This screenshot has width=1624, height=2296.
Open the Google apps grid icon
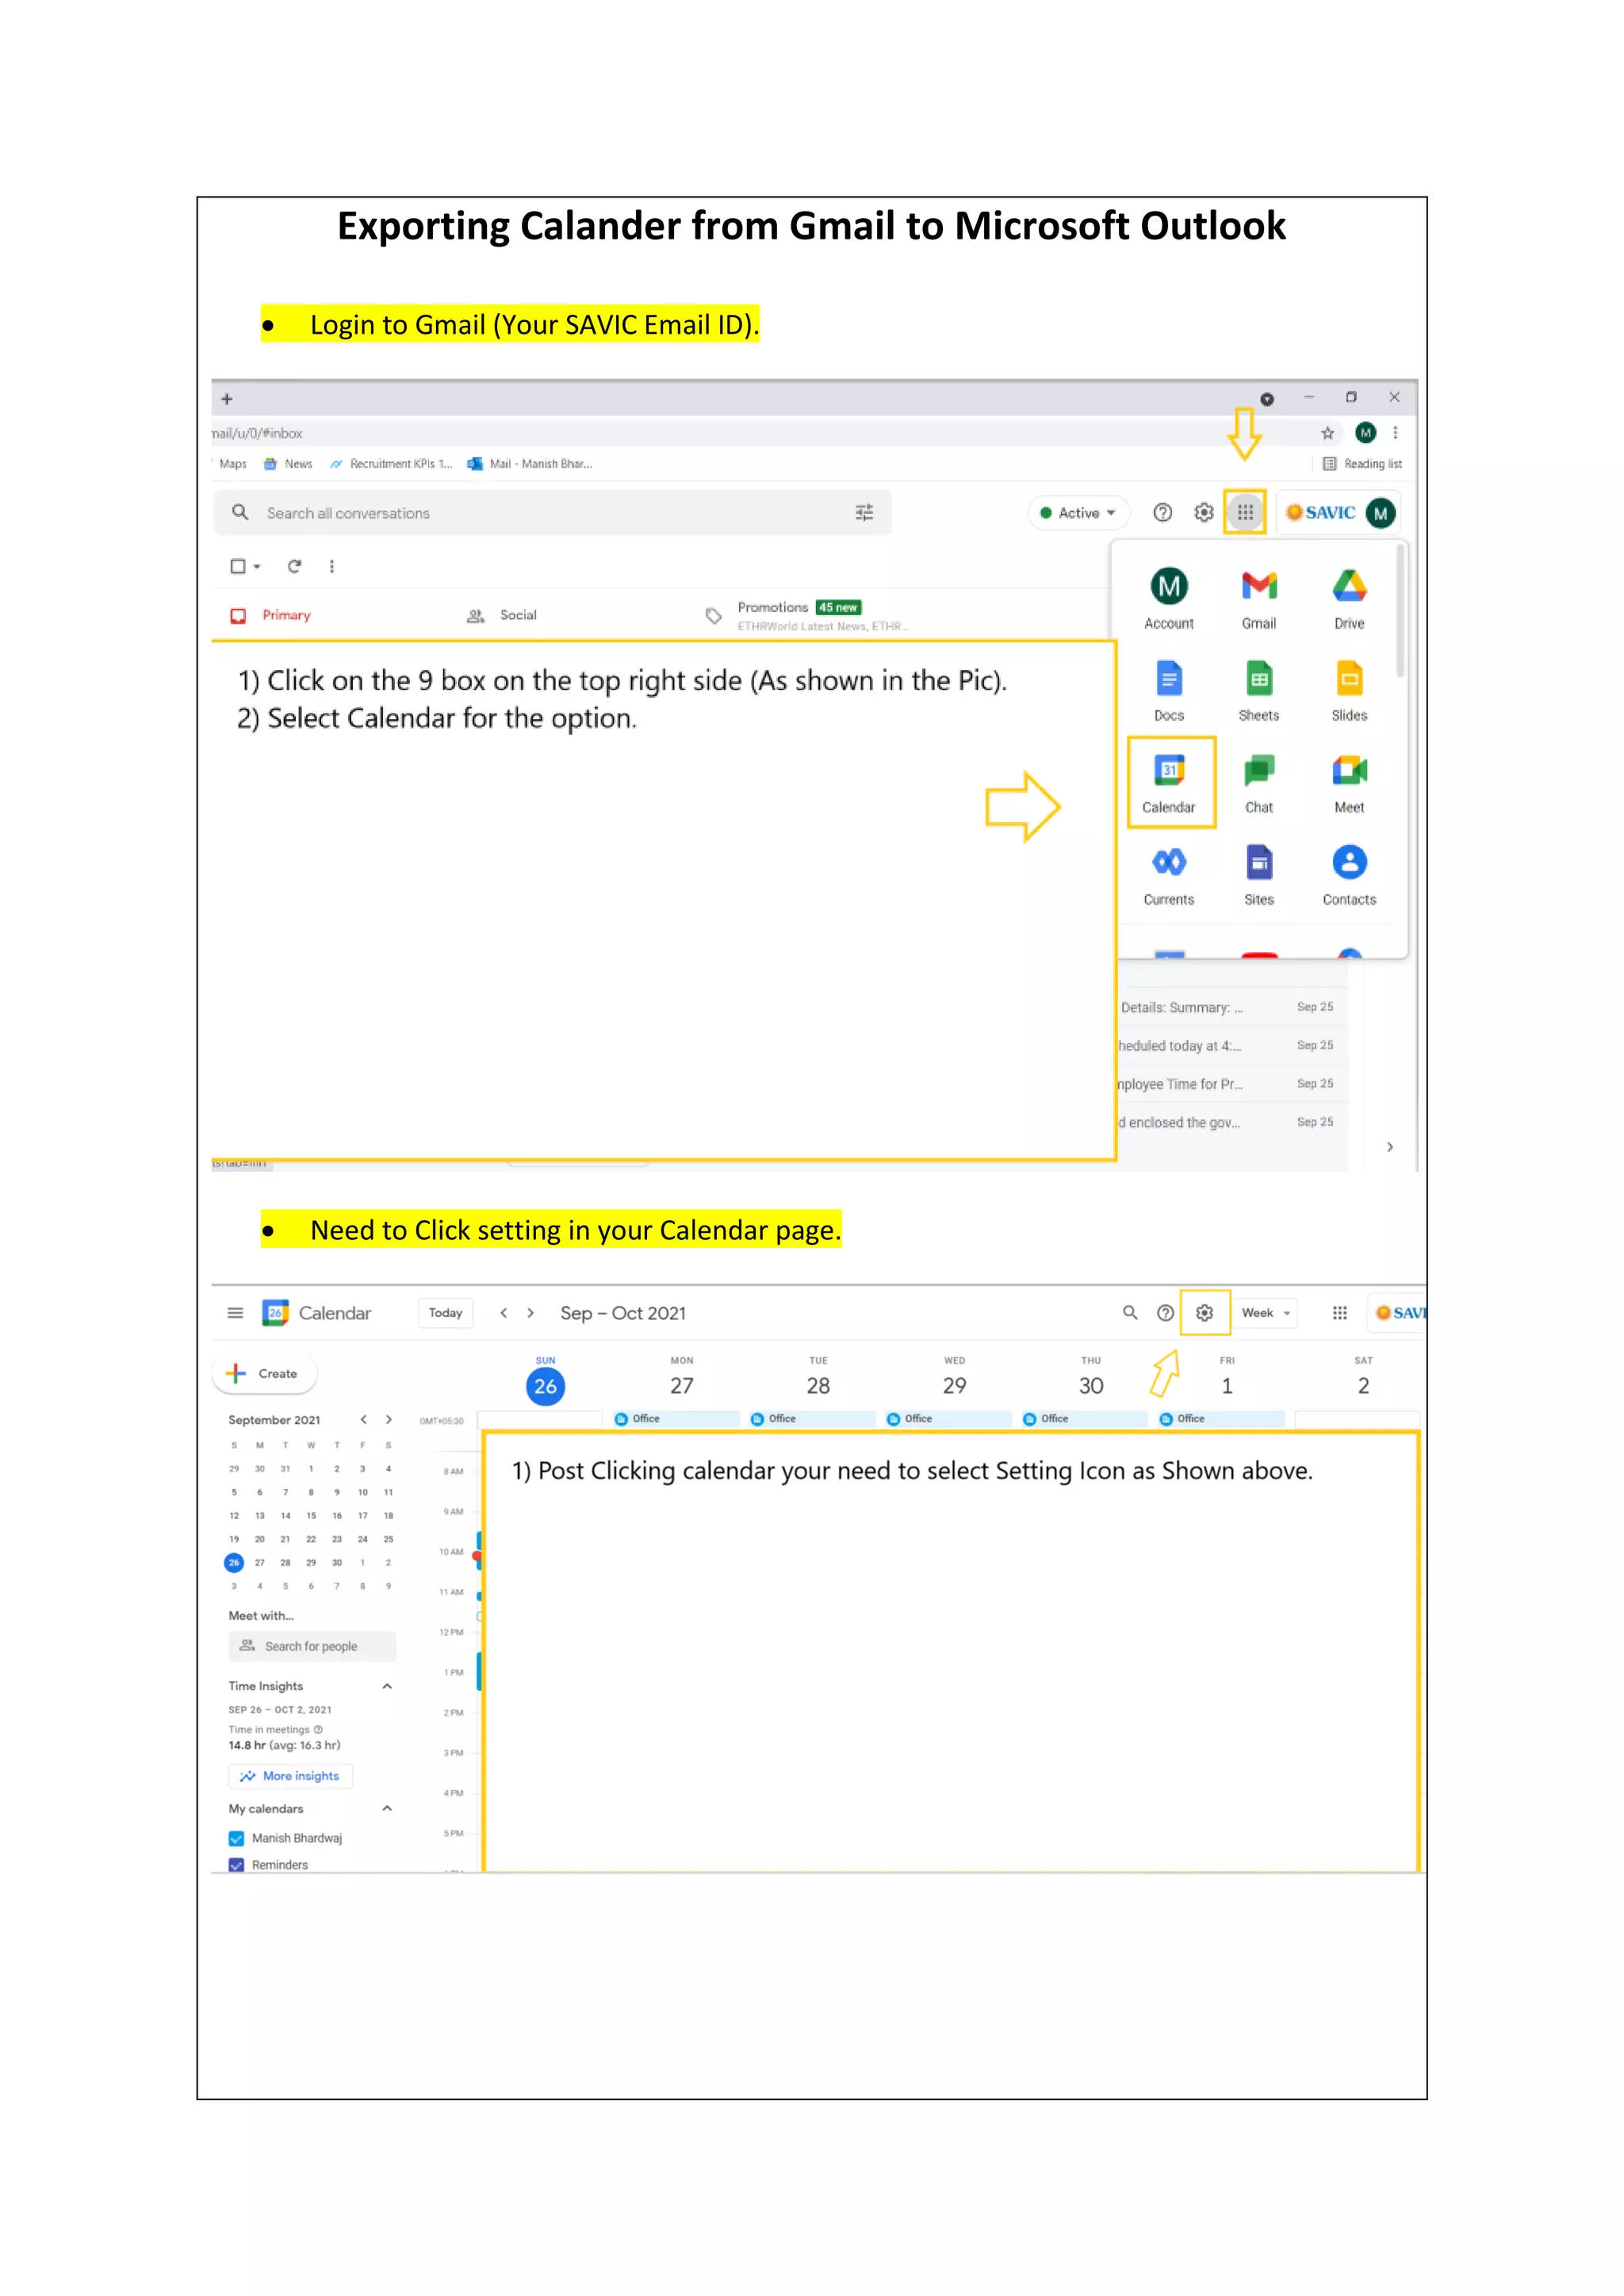click(1244, 513)
